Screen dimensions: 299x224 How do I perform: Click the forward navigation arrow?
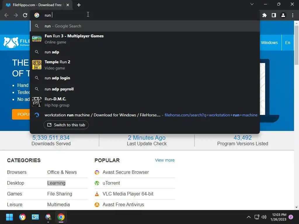click(x=16, y=15)
